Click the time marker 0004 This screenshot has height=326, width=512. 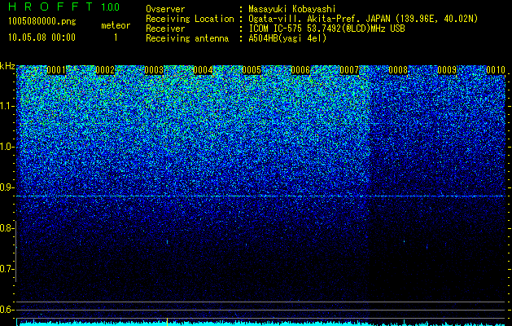point(203,70)
